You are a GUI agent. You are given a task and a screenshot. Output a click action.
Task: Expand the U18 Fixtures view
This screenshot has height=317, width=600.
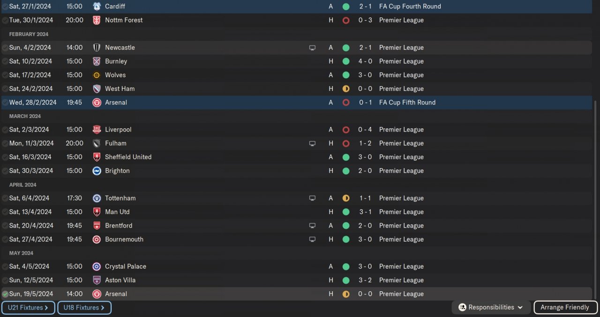pos(84,308)
